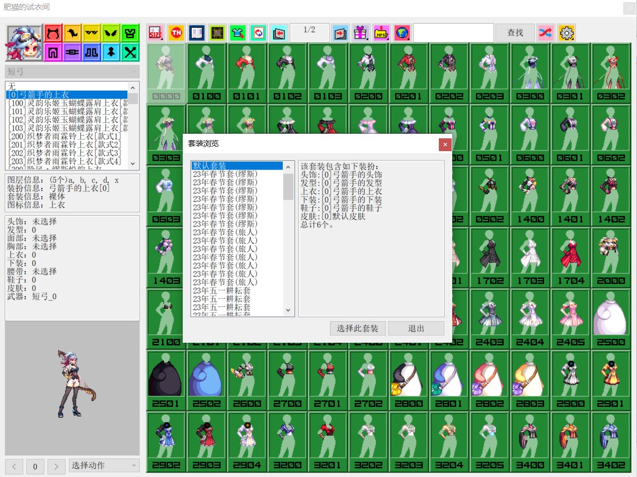The width and height of the screenshot is (637, 477).
Task: Select [0]弓箭手的上衣 list row
Action: [67, 94]
